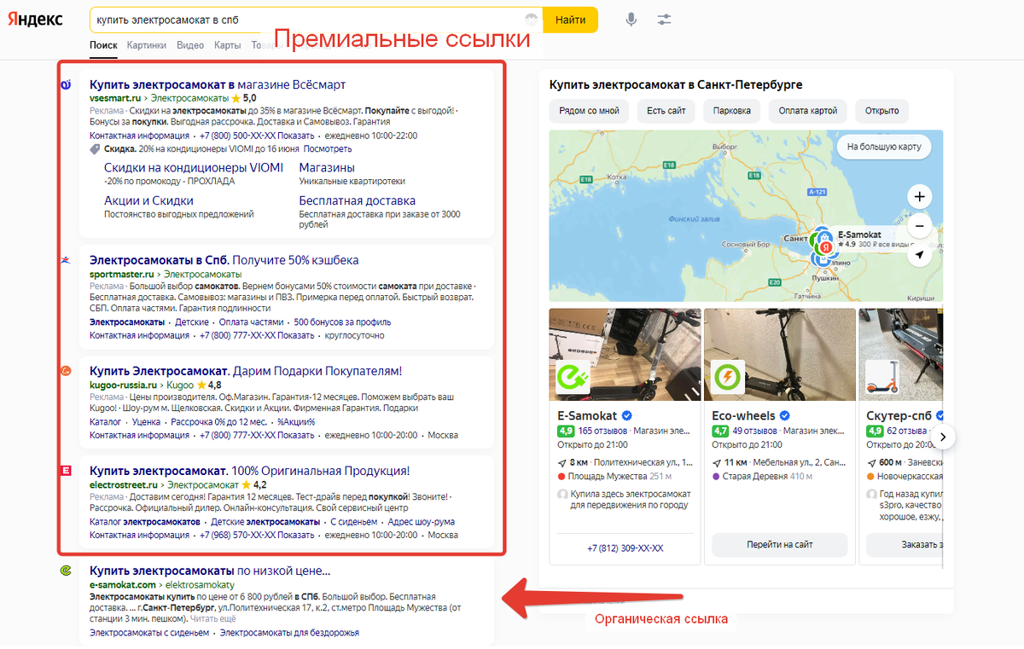The image size is (1024, 649).
Task: Click e-samokat.com favicon icon
Action: click(66, 571)
